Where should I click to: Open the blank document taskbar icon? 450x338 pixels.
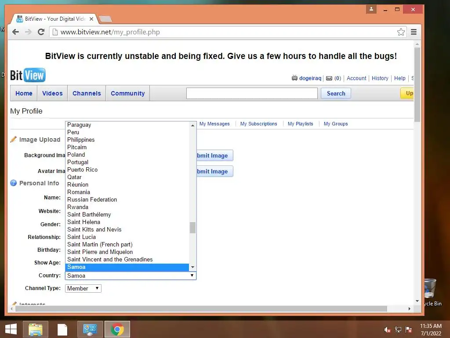tap(62, 329)
